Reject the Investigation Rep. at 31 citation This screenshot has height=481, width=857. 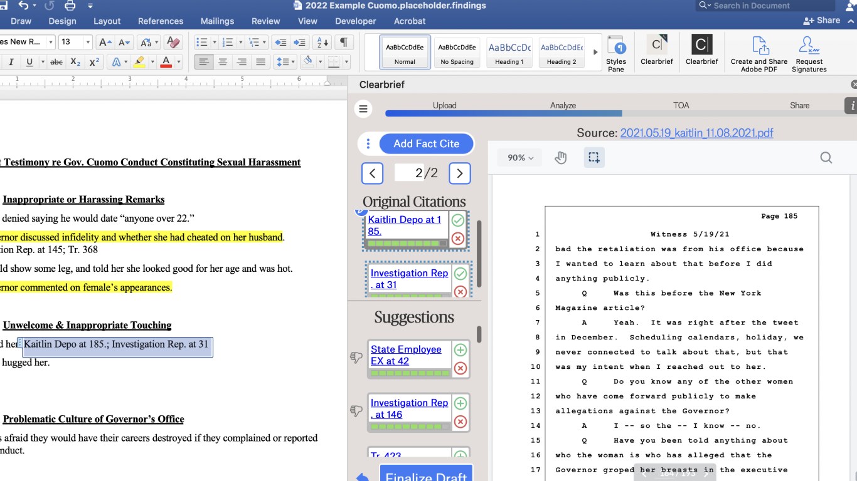coord(460,292)
